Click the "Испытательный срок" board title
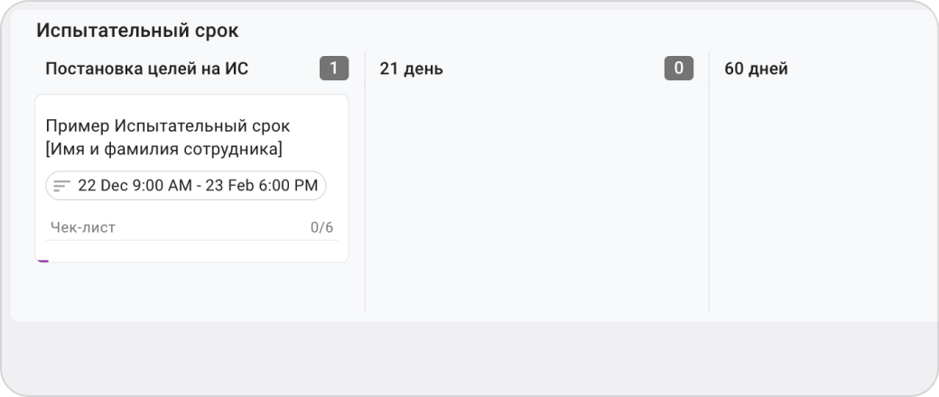 pyautogui.click(x=137, y=31)
